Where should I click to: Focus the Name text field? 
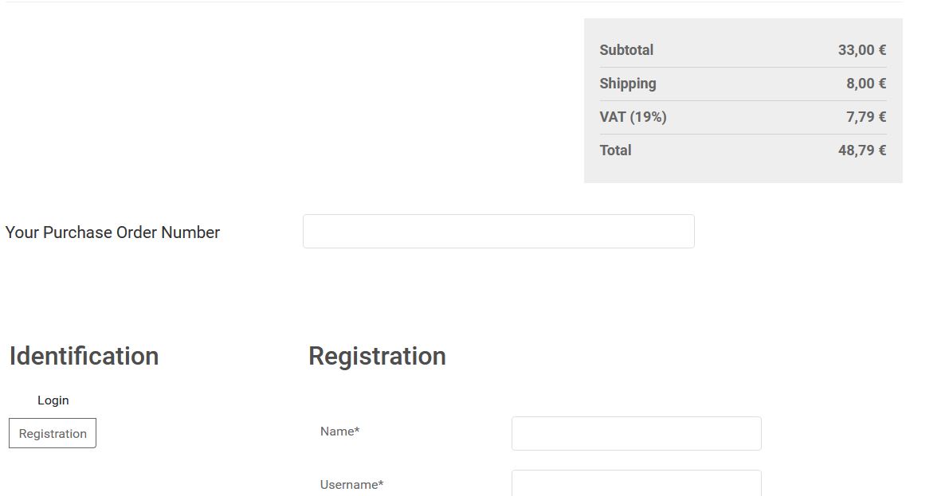coord(636,433)
